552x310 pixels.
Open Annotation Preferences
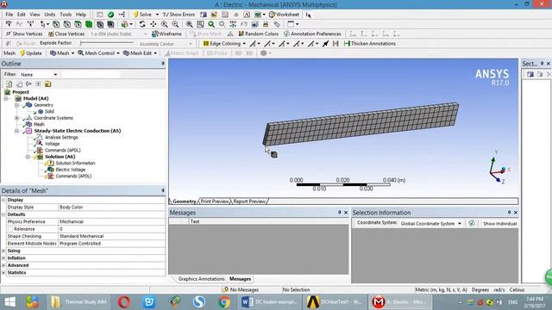(x=312, y=34)
